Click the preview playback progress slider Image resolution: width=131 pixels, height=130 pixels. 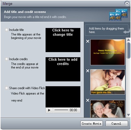coord(61,110)
